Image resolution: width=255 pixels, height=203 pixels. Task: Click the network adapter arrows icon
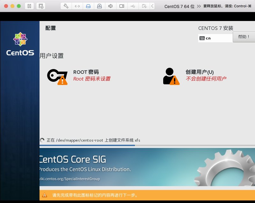coord(77,6)
